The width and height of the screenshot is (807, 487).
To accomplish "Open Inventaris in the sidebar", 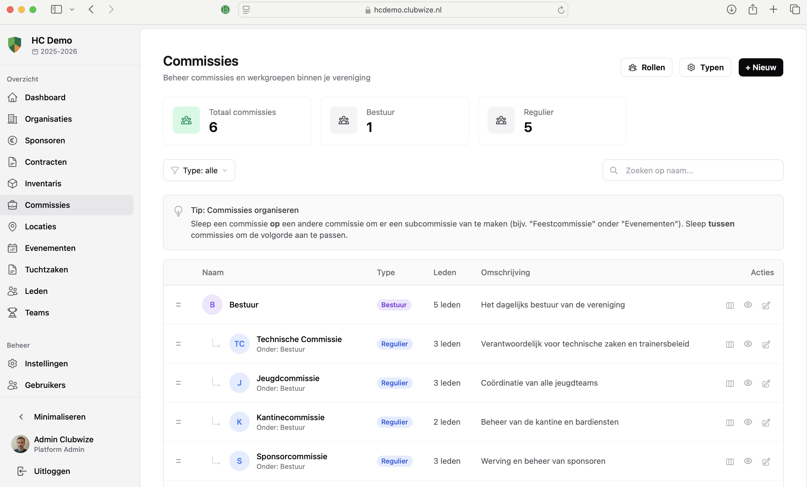I will pyautogui.click(x=44, y=183).
